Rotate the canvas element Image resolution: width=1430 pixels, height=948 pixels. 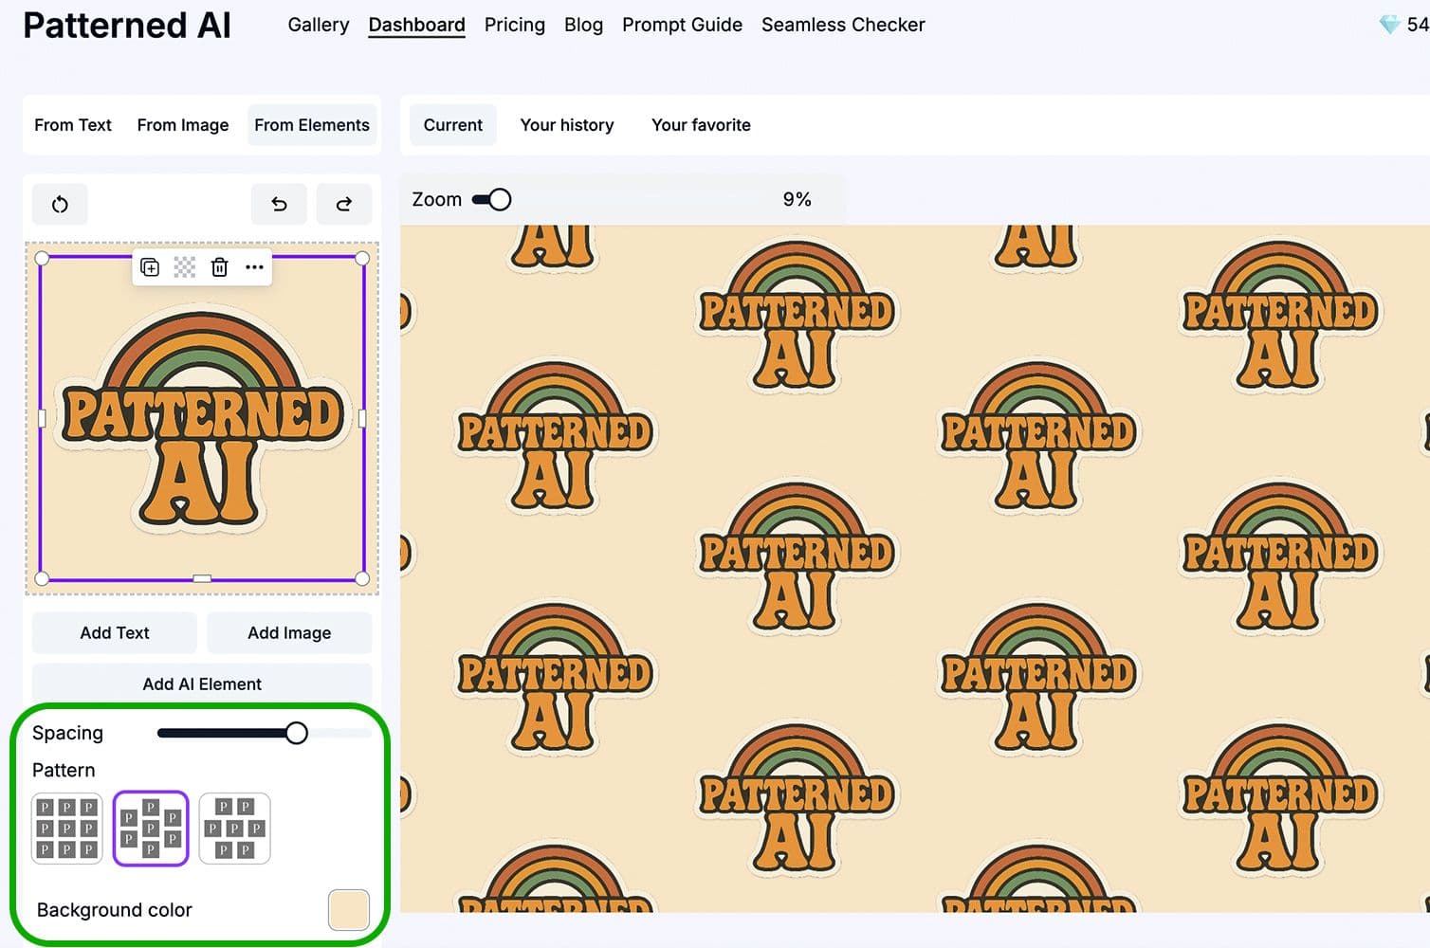(60, 204)
